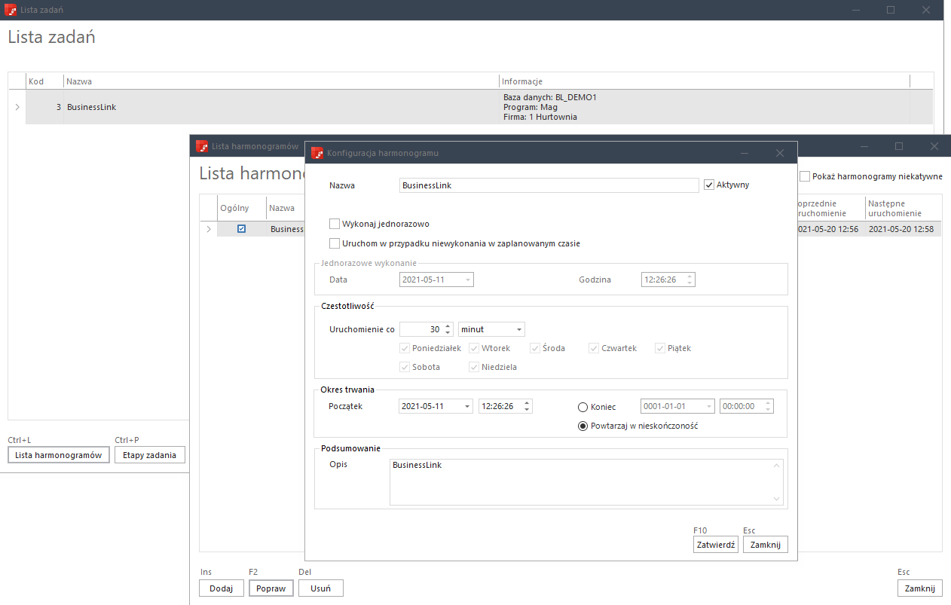Open the Początek date picker dropdown
Viewport: 951px width, 605px height.
(468, 406)
